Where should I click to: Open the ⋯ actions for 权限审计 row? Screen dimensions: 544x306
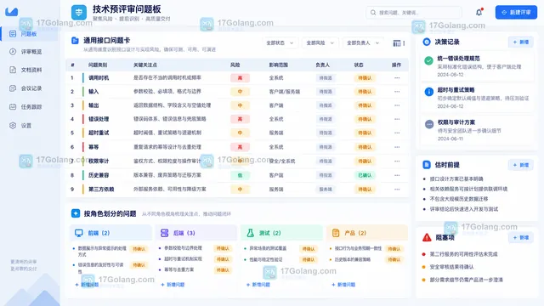(397, 161)
